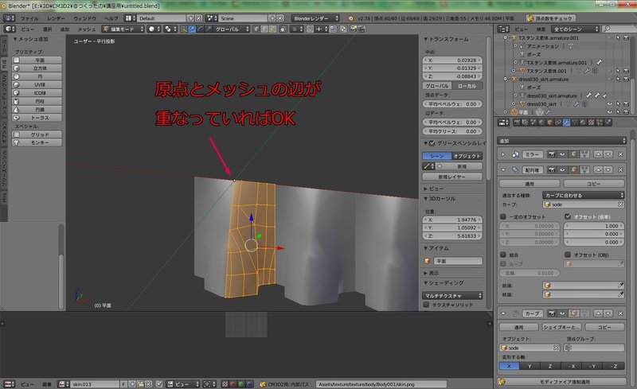Toggle viewport visibility eye for dress030_skrt
Screen dimensions: 637x389
coord(609,104)
